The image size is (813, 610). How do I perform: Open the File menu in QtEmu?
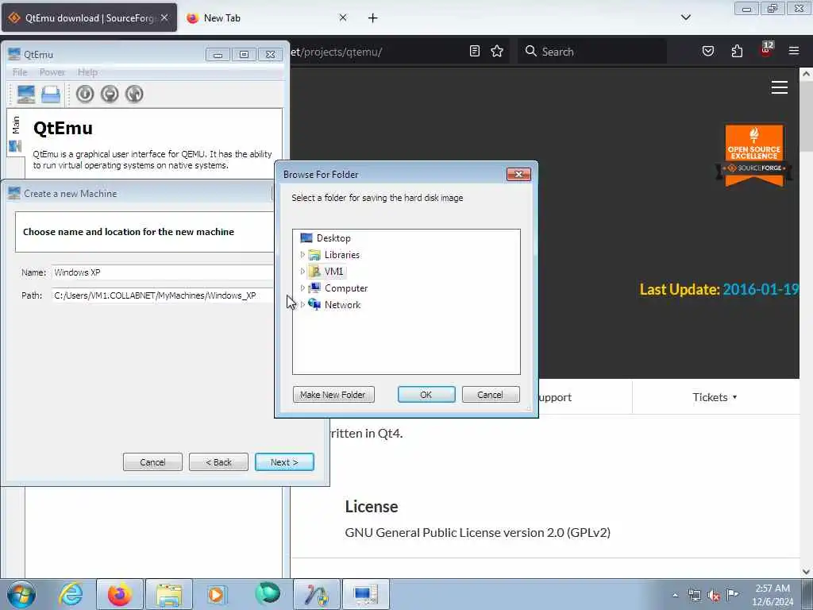(20, 72)
